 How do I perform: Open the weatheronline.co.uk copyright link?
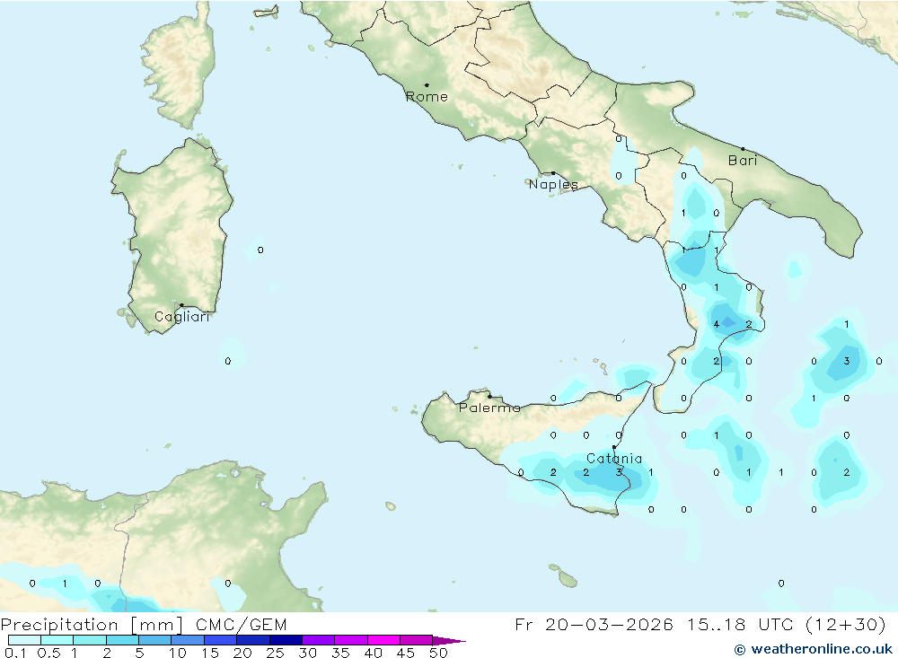814,649
